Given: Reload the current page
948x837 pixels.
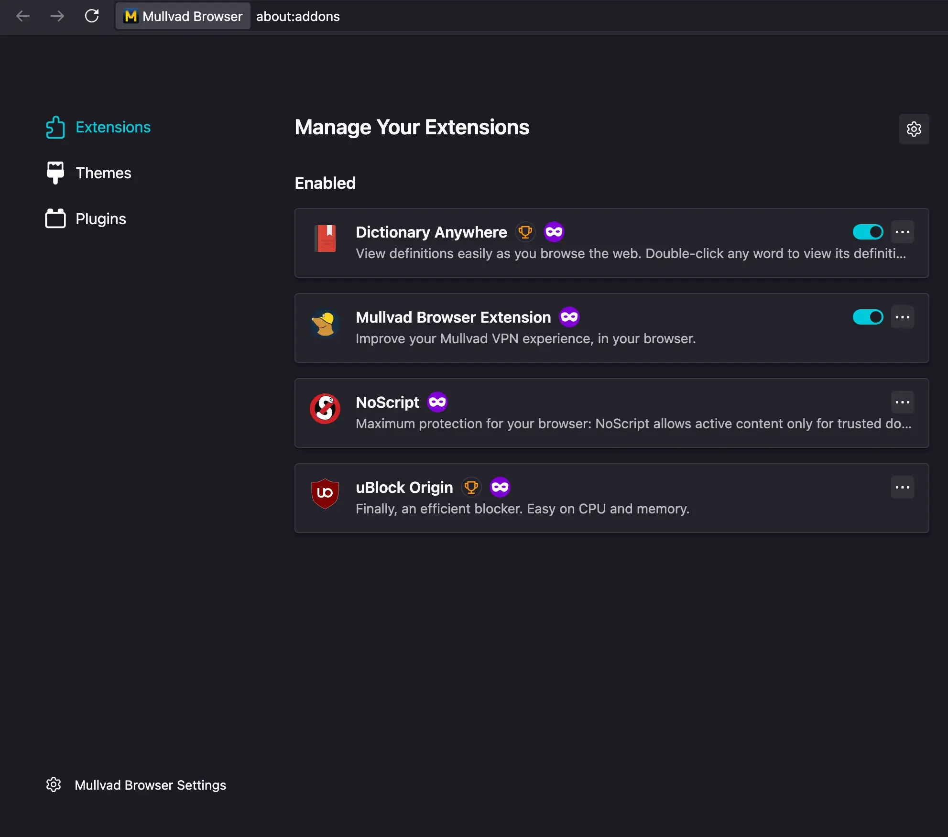Looking at the screenshot, I should point(92,16).
